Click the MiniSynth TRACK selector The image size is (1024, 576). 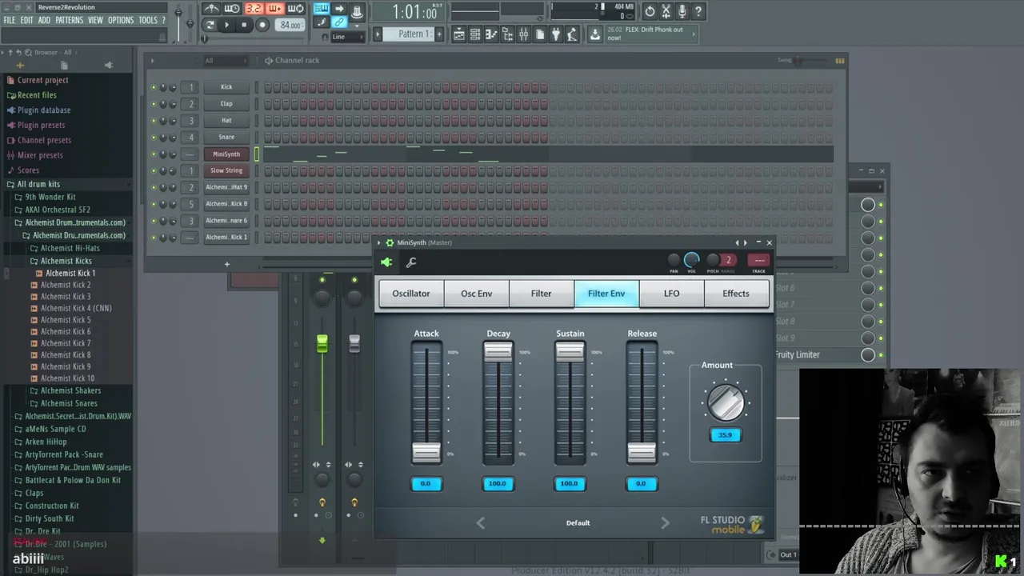tap(759, 260)
